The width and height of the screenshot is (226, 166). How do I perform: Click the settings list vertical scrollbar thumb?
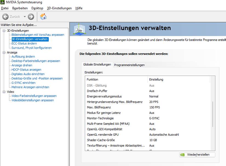coord(213,114)
